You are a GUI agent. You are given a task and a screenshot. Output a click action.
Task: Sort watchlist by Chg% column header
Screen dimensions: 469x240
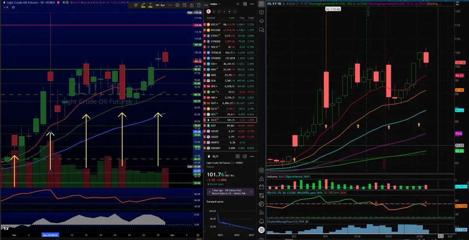tap(251, 18)
